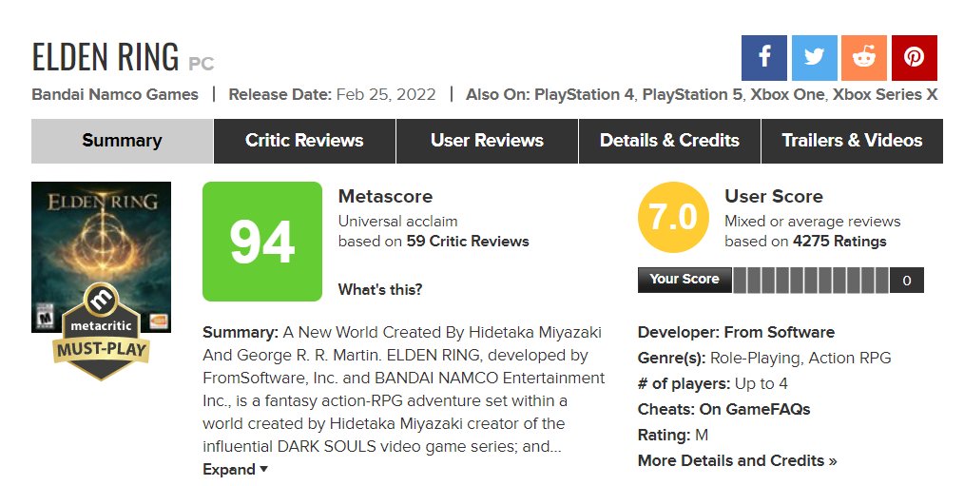Image resolution: width=964 pixels, height=486 pixels.
Task: Open From Software developer link
Action: [x=780, y=332]
